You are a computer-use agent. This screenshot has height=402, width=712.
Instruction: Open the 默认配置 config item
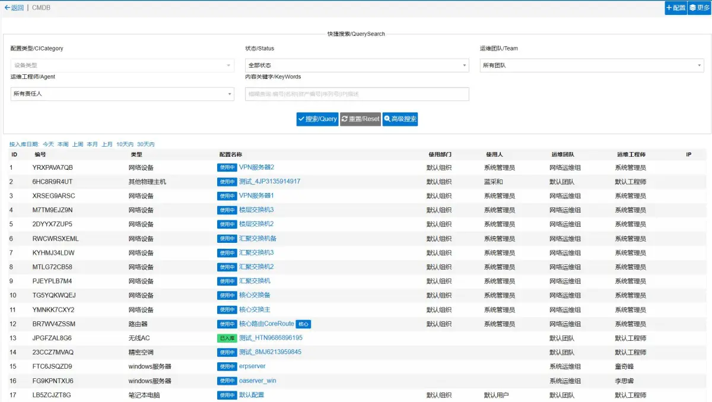252,395
